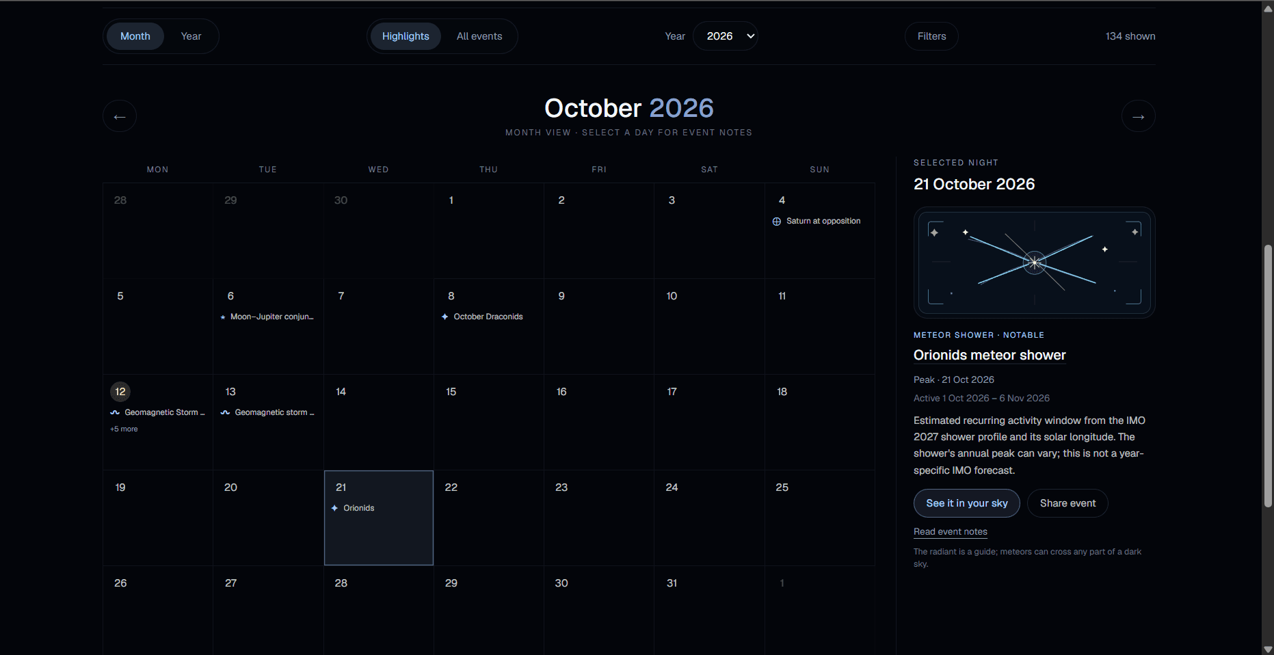The height and width of the screenshot is (655, 1274).
Task: Click the Orionids sparkle icon on 21
Action: pyautogui.click(x=334, y=508)
